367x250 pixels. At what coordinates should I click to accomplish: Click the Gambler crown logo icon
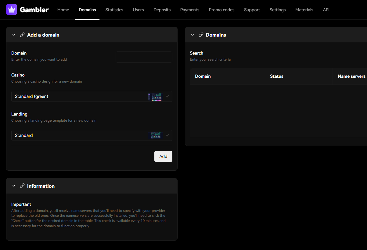pyautogui.click(x=11, y=9)
